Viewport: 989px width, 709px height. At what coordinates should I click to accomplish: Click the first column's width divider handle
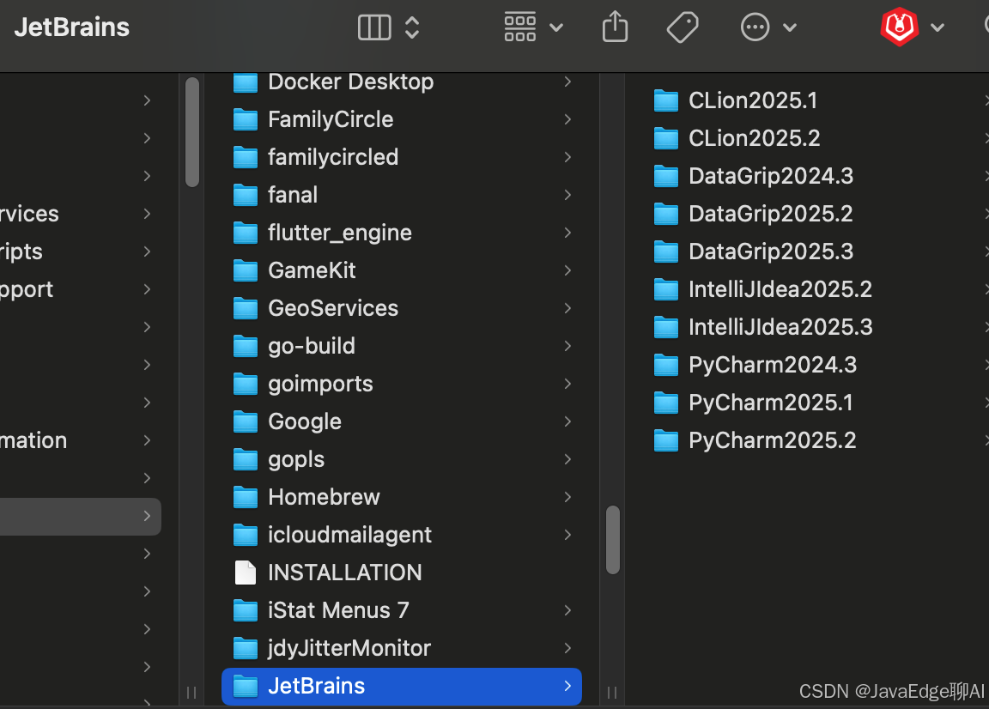click(x=191, y=693)
